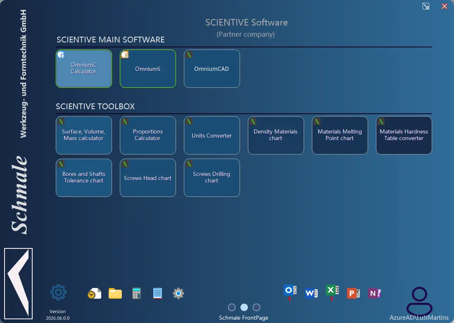Open the Outlook shortcut icon
Viewport: 454px width, 323px height.
(x=290, y=290)
